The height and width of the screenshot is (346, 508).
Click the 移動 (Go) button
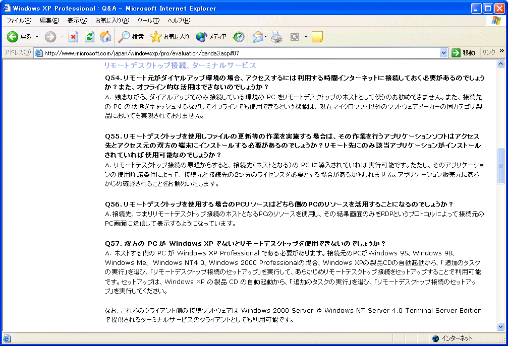click(463, 53)
